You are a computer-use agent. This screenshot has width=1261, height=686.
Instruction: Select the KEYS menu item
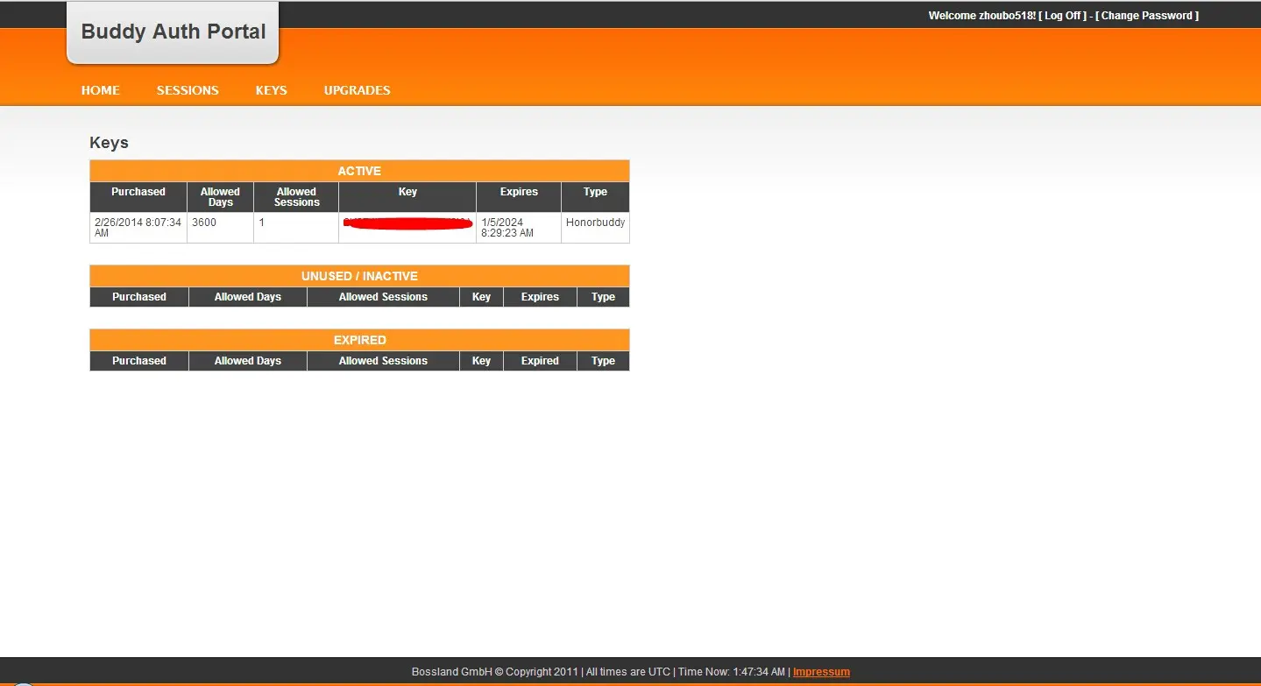tap(271, 90)
